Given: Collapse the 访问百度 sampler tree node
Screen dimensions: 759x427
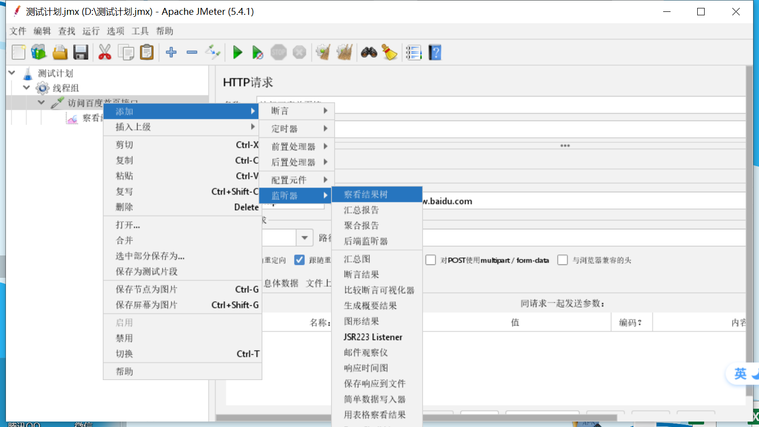Looking at the screenshot, I should (x=42, y=102).
